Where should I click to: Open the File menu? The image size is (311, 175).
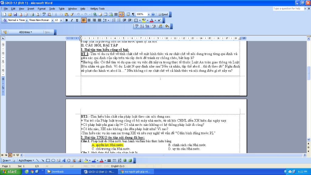[5, 9]
